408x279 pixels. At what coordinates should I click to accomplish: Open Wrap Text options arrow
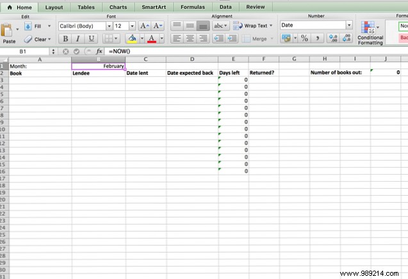271,26
